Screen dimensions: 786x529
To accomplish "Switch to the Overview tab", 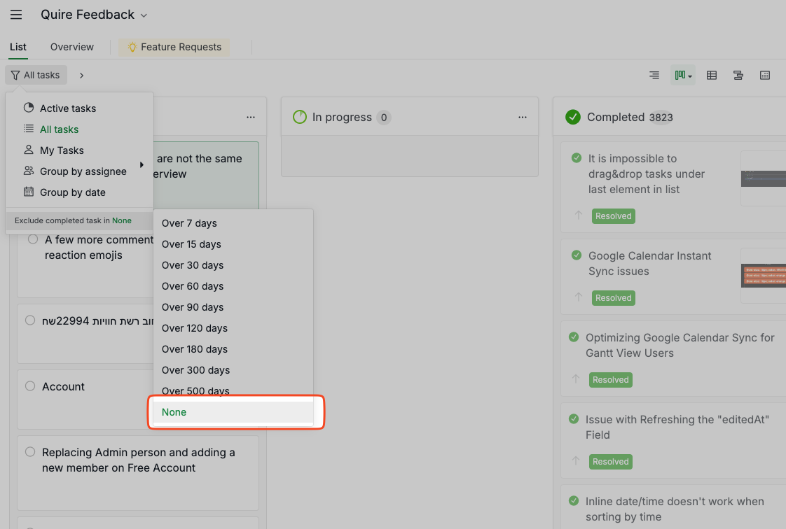I will pyautogui.click(x=71, y=47).
